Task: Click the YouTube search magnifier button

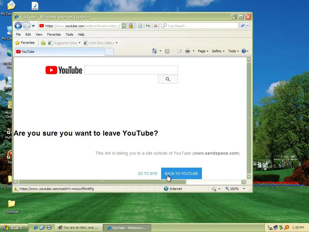Action: 168,79
